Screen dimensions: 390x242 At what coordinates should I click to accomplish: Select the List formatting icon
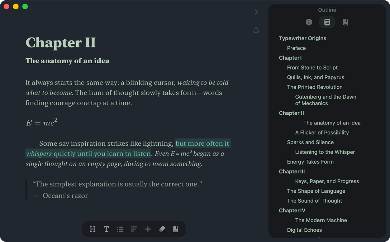(120, 229)
